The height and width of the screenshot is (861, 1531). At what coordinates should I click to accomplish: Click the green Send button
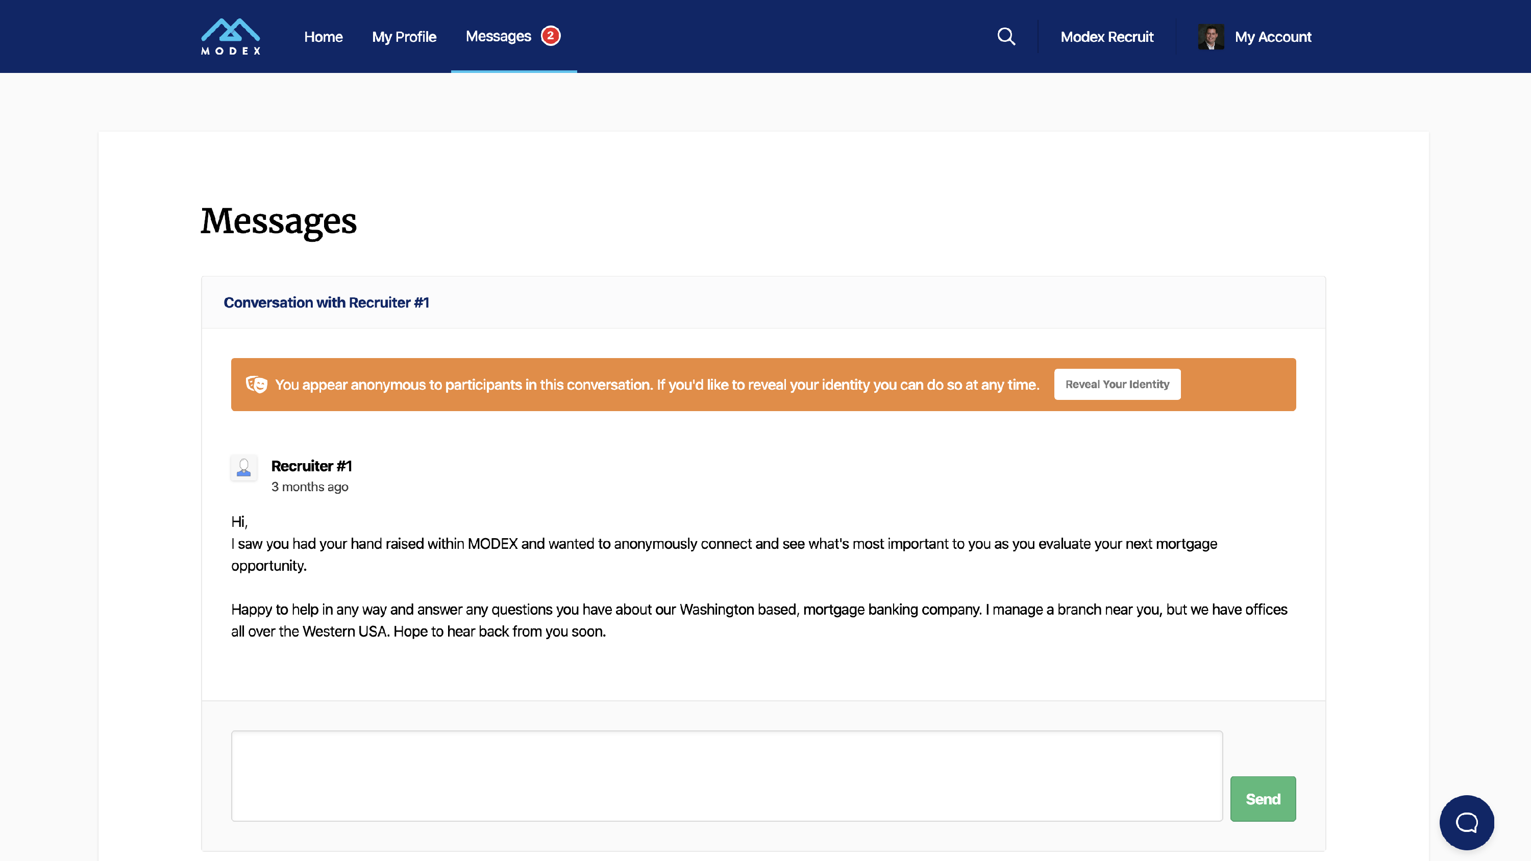1263,799
